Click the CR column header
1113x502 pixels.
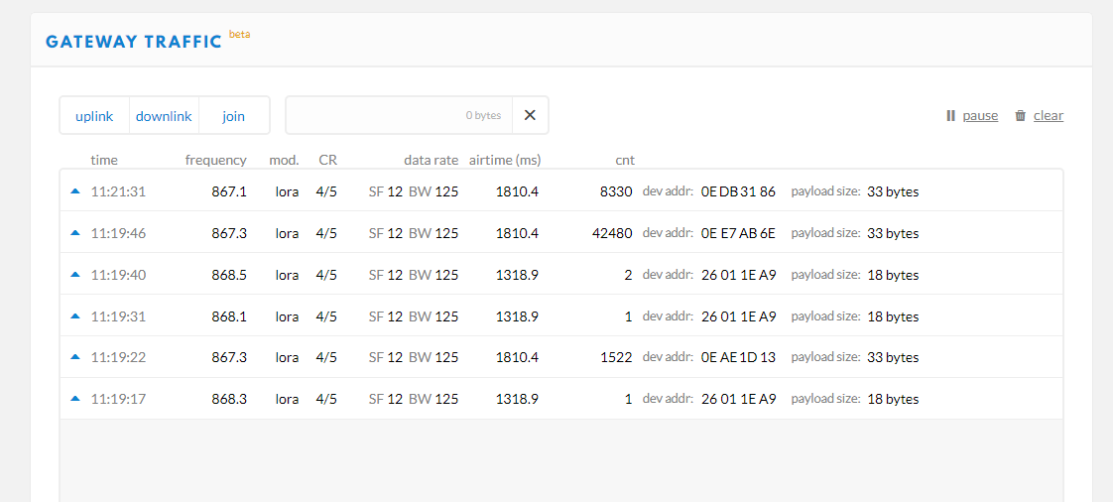(x=328, y=160)
